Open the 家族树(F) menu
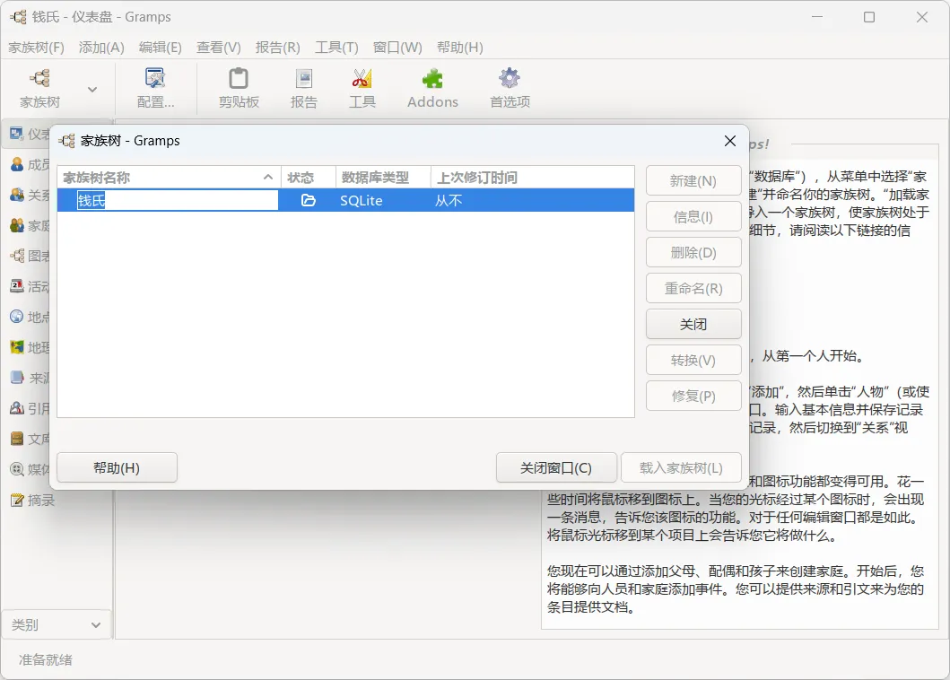Viewport: 950px width, 680px height. coord(37,48)
